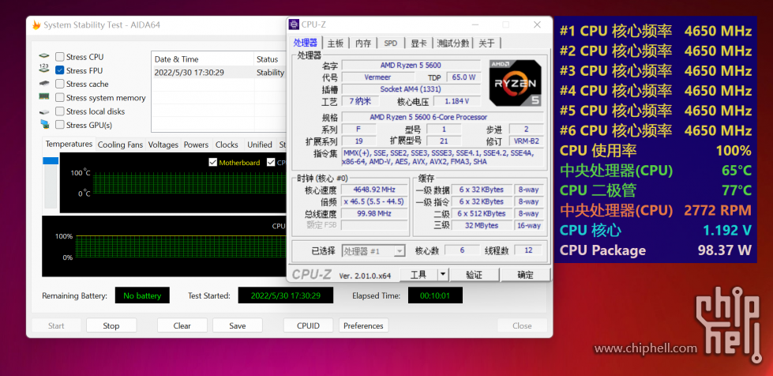Click the 1.184 V core voltage field
Screen dimensions: 773x376
point(456,101)
